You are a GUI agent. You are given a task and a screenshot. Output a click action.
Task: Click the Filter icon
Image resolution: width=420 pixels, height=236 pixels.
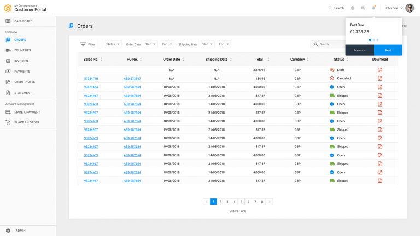tap(83, 44)
